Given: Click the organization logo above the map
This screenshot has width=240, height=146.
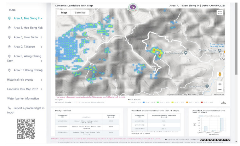Looking at the screenshot, I should (x=133, y=7).
